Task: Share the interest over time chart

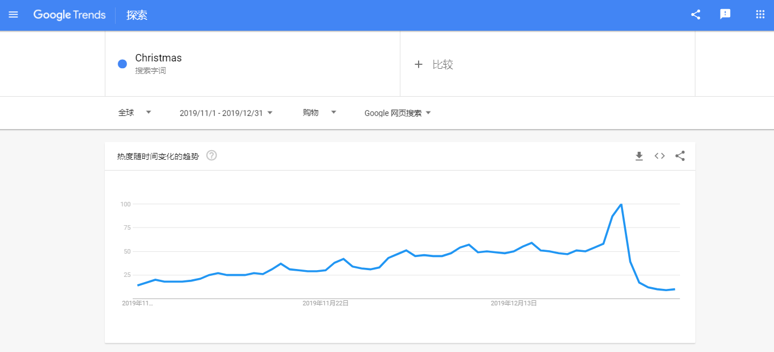Action: (680, 156)
